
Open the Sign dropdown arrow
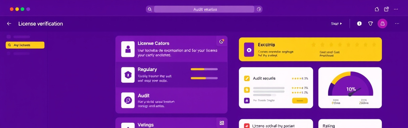coord(341,24)
